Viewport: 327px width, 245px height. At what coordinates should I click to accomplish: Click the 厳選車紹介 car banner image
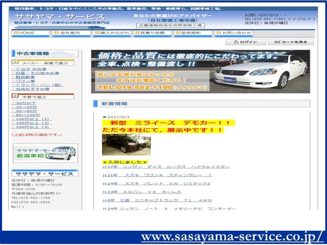pos(45,154)
